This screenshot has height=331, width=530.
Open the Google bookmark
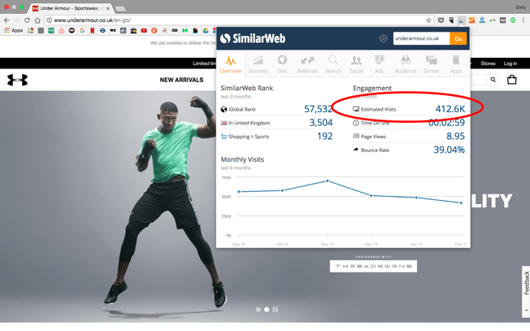82,30
